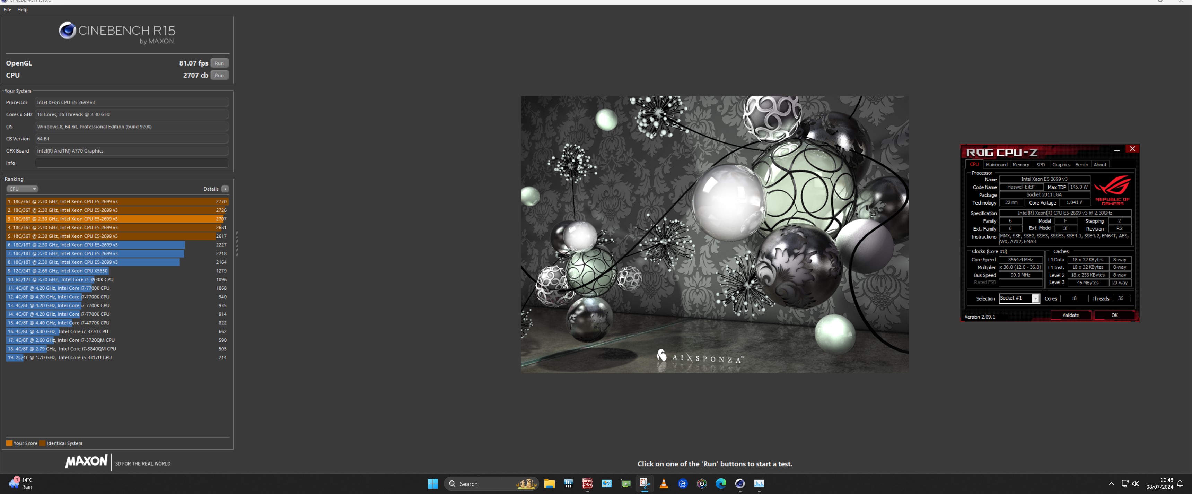Open Snipping Tool from the taskbar
Viewport: 1192px width, 494px height.
click(x=645, y=484)
